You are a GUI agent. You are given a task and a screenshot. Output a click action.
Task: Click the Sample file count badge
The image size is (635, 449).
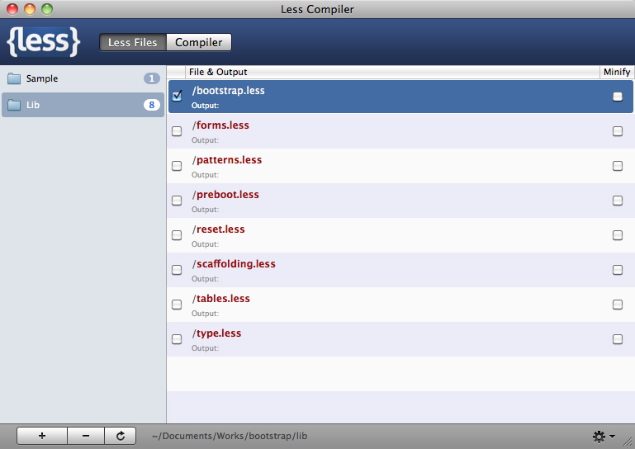coord(151,78)
